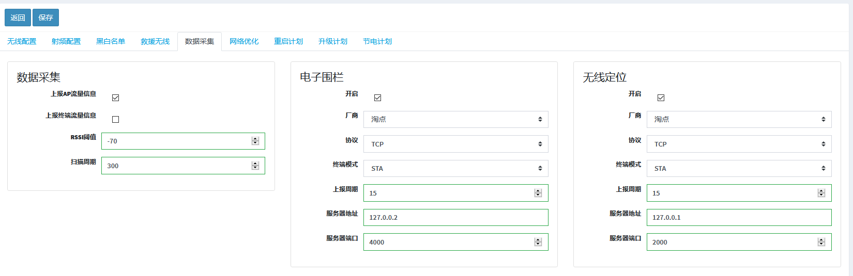Click the 保存 (save) button

[45, 18]
